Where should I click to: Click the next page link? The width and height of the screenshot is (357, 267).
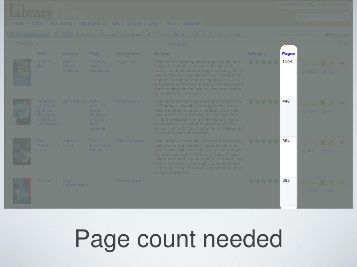(x=176, y=44)
